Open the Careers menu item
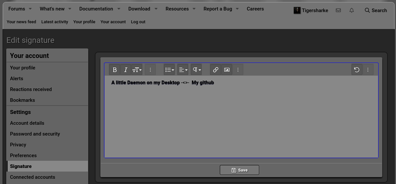This screenshot has width=396, height=184. click(x=255, y=9)
